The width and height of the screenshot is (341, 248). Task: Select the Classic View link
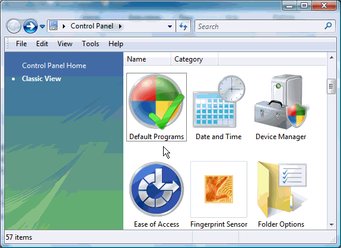(42, 79)
